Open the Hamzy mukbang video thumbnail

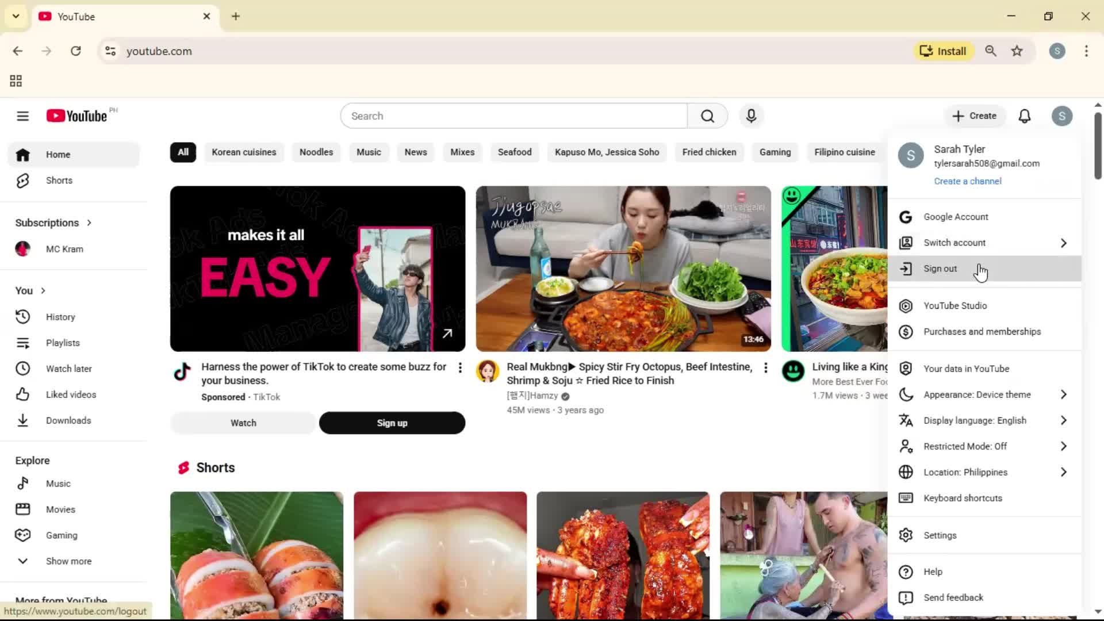pos(623,269)
